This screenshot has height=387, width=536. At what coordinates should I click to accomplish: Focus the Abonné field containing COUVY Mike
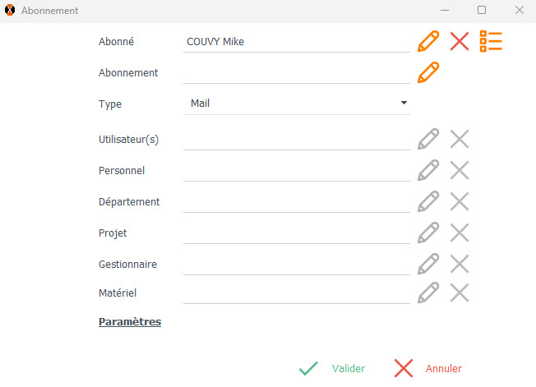[296, 42]
